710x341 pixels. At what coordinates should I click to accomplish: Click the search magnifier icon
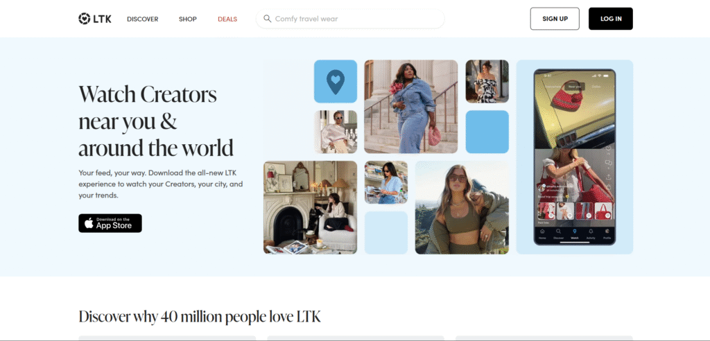[x=268, y=19]
